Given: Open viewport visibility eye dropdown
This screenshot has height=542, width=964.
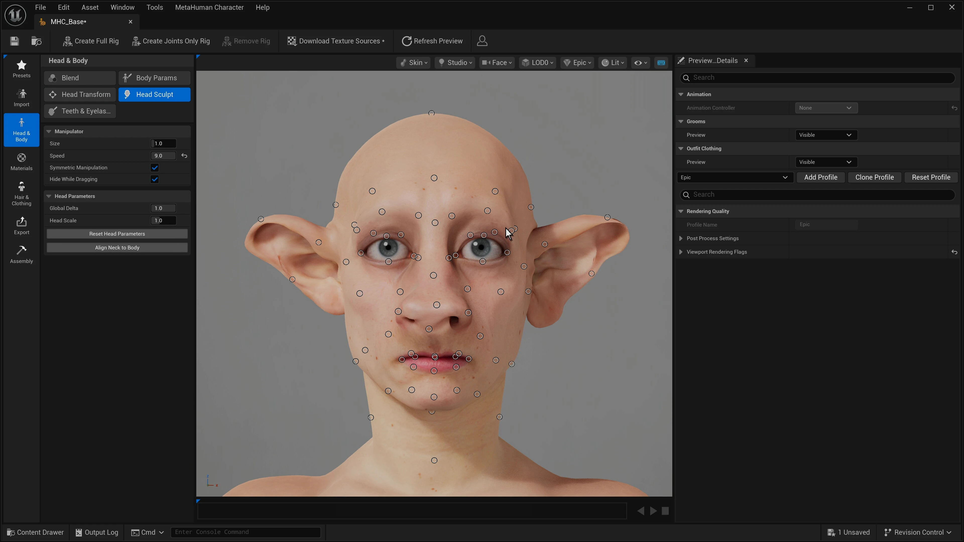Looking at the screenshot, I should 640,62.
